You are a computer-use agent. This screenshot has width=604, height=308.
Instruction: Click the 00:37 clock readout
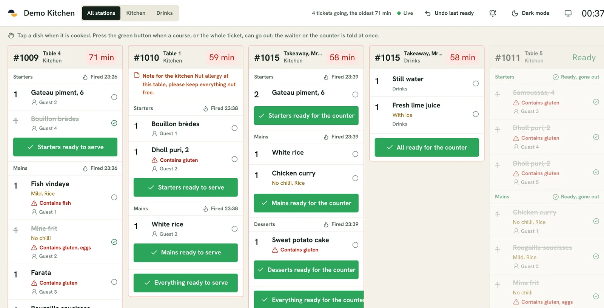tap(593, 14)
